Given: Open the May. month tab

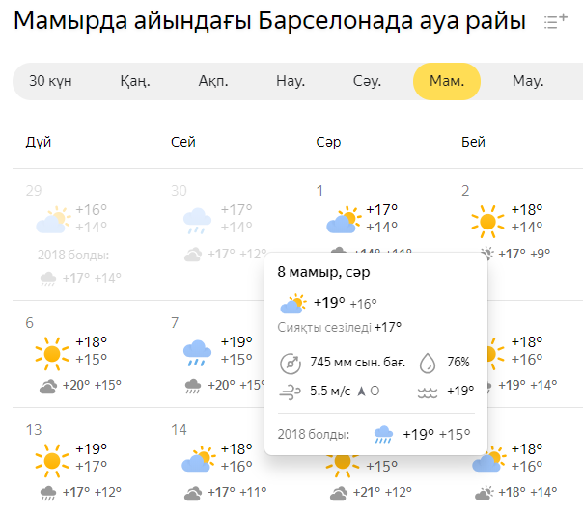Looking at the screenshot, I should tap(528, 81).
